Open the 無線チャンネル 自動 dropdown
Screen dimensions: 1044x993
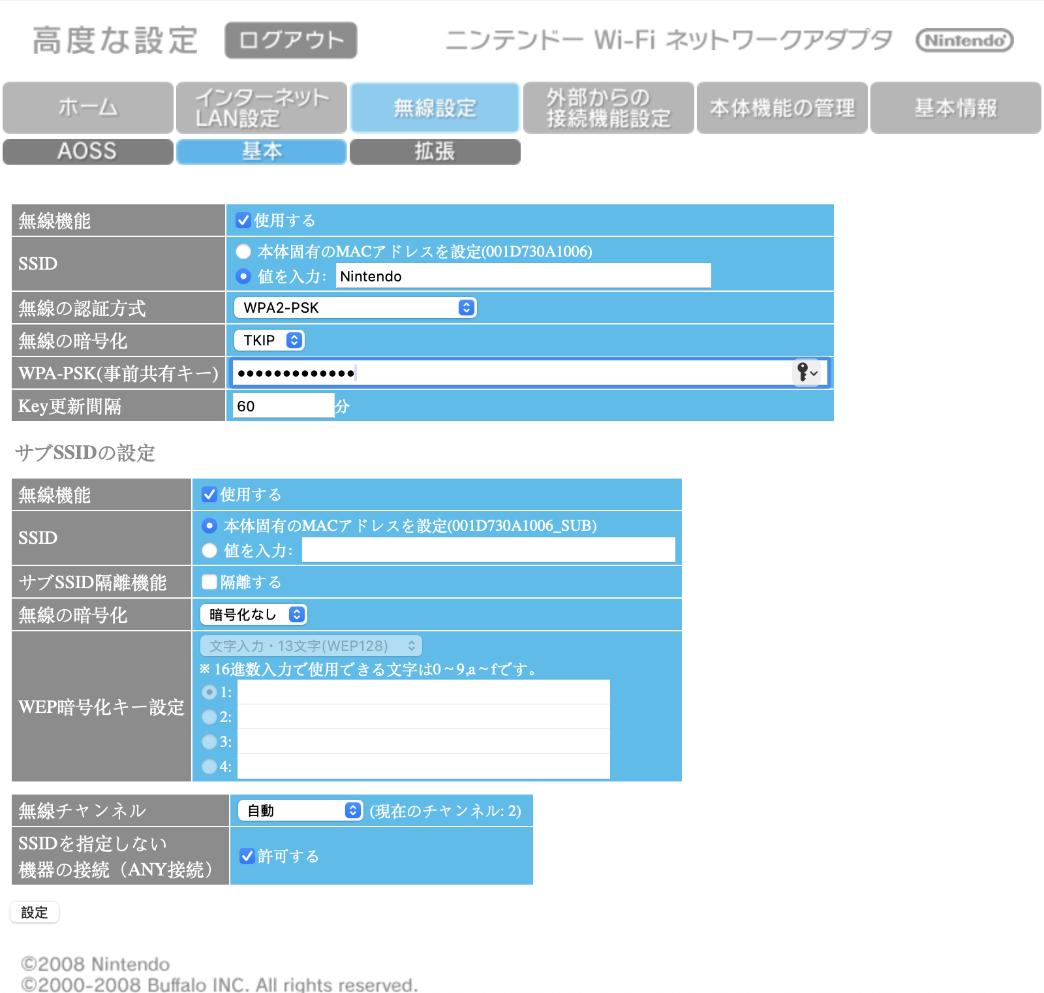click(x=301, y=810)
